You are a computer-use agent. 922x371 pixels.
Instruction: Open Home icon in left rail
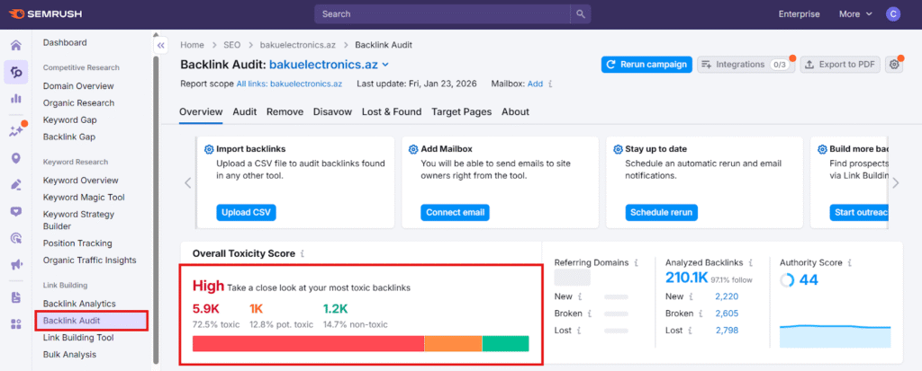(16, 46)
